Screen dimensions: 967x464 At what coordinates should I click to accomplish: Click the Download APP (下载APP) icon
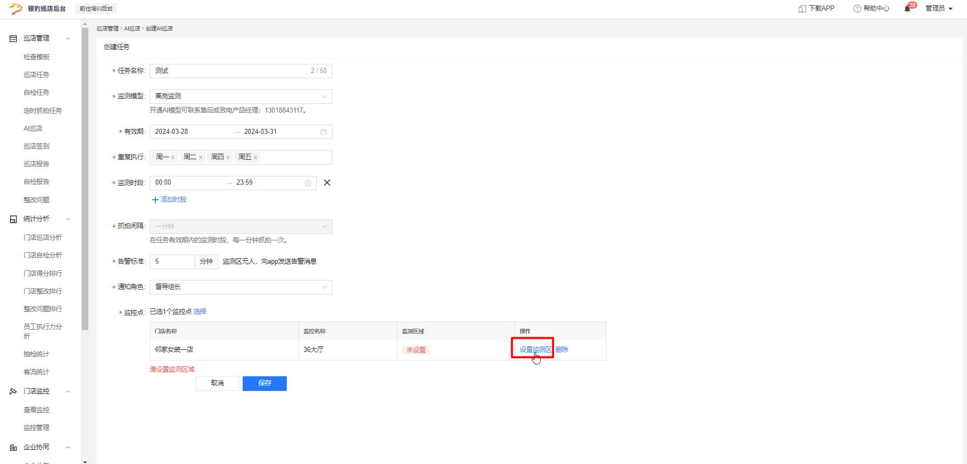point(802,9)
